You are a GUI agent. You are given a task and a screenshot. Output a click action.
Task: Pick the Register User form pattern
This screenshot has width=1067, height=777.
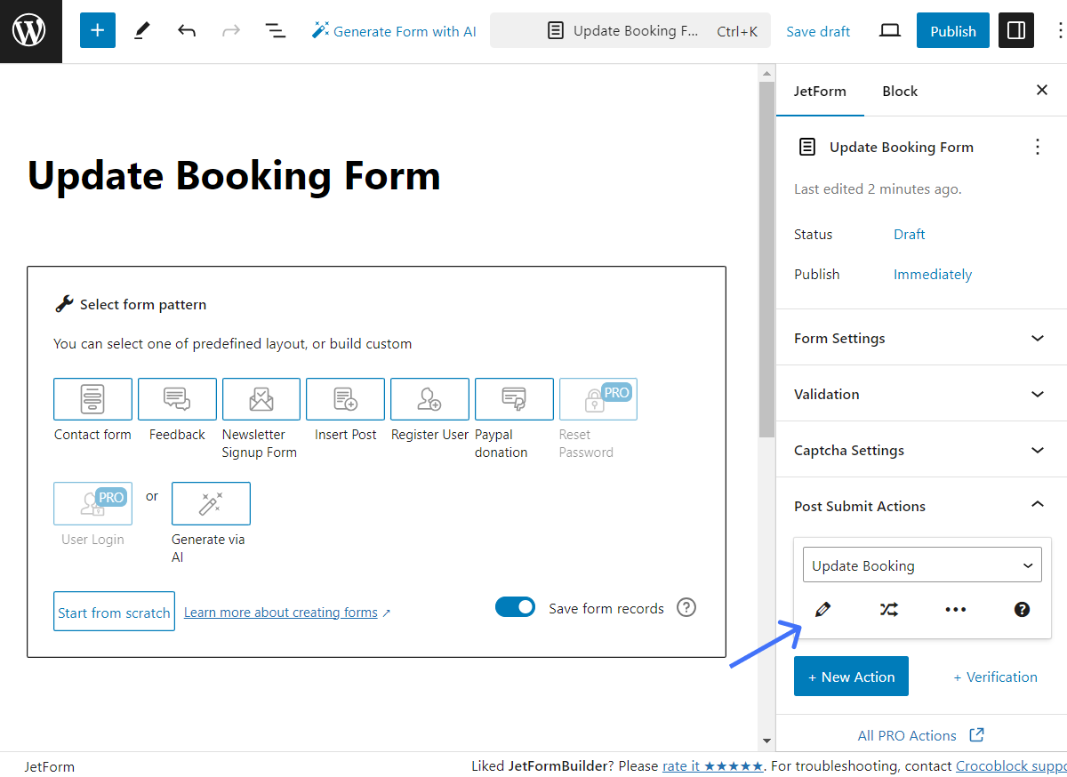[x=429, y=399]
